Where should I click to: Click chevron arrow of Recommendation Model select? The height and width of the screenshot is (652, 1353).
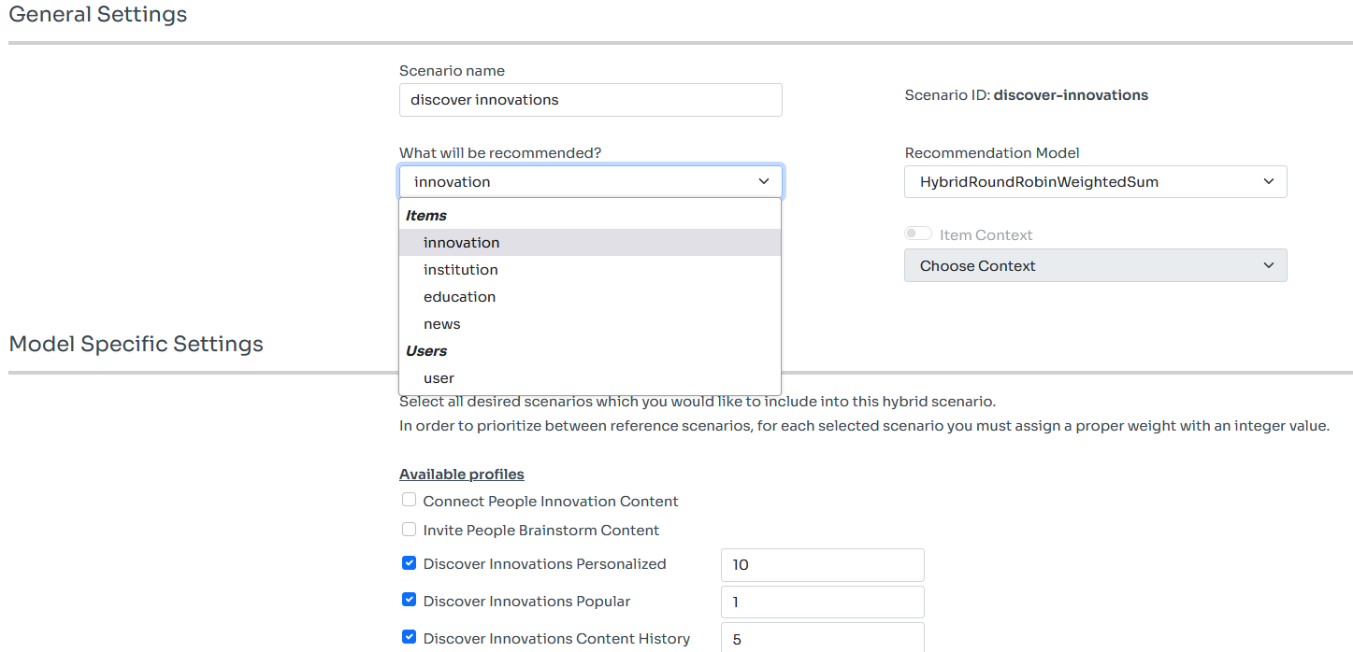pos(1268,182)
